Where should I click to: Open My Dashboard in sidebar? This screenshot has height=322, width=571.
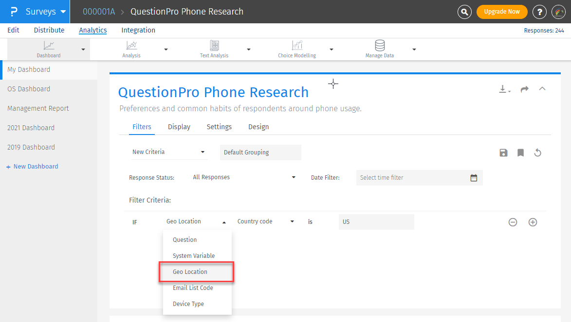click(x=49, y=70)
